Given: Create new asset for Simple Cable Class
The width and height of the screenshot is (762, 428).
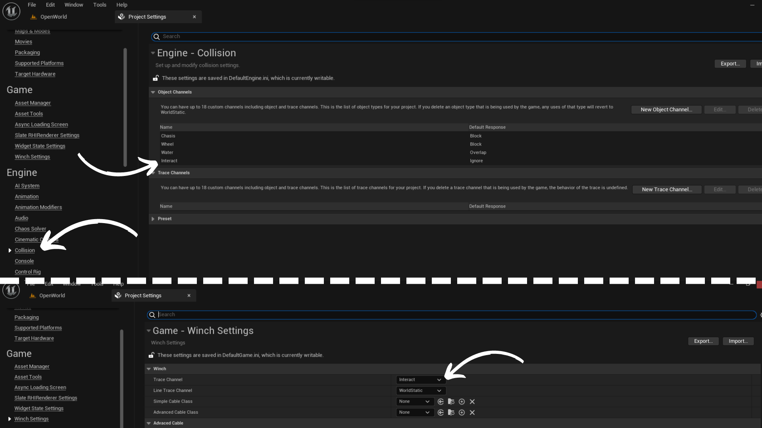Looking at the screenshot, I should pos(462,401).
